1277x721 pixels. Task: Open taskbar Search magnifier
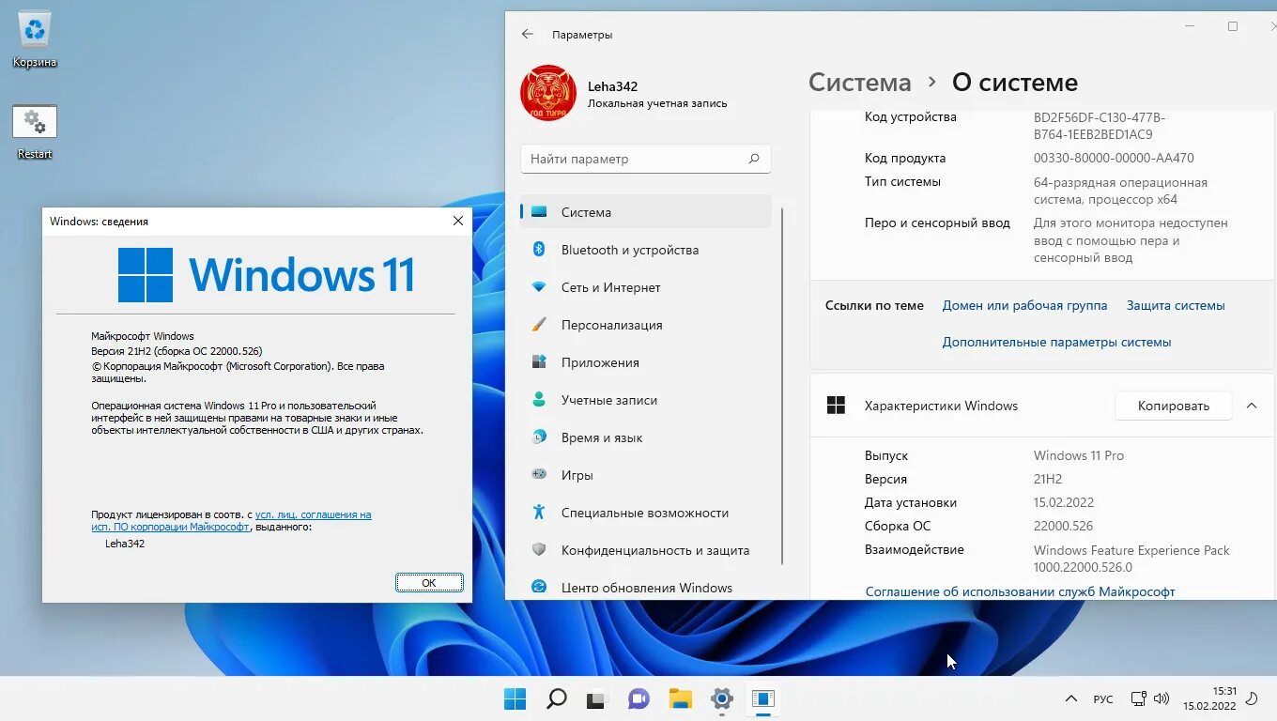coord(556,698)
